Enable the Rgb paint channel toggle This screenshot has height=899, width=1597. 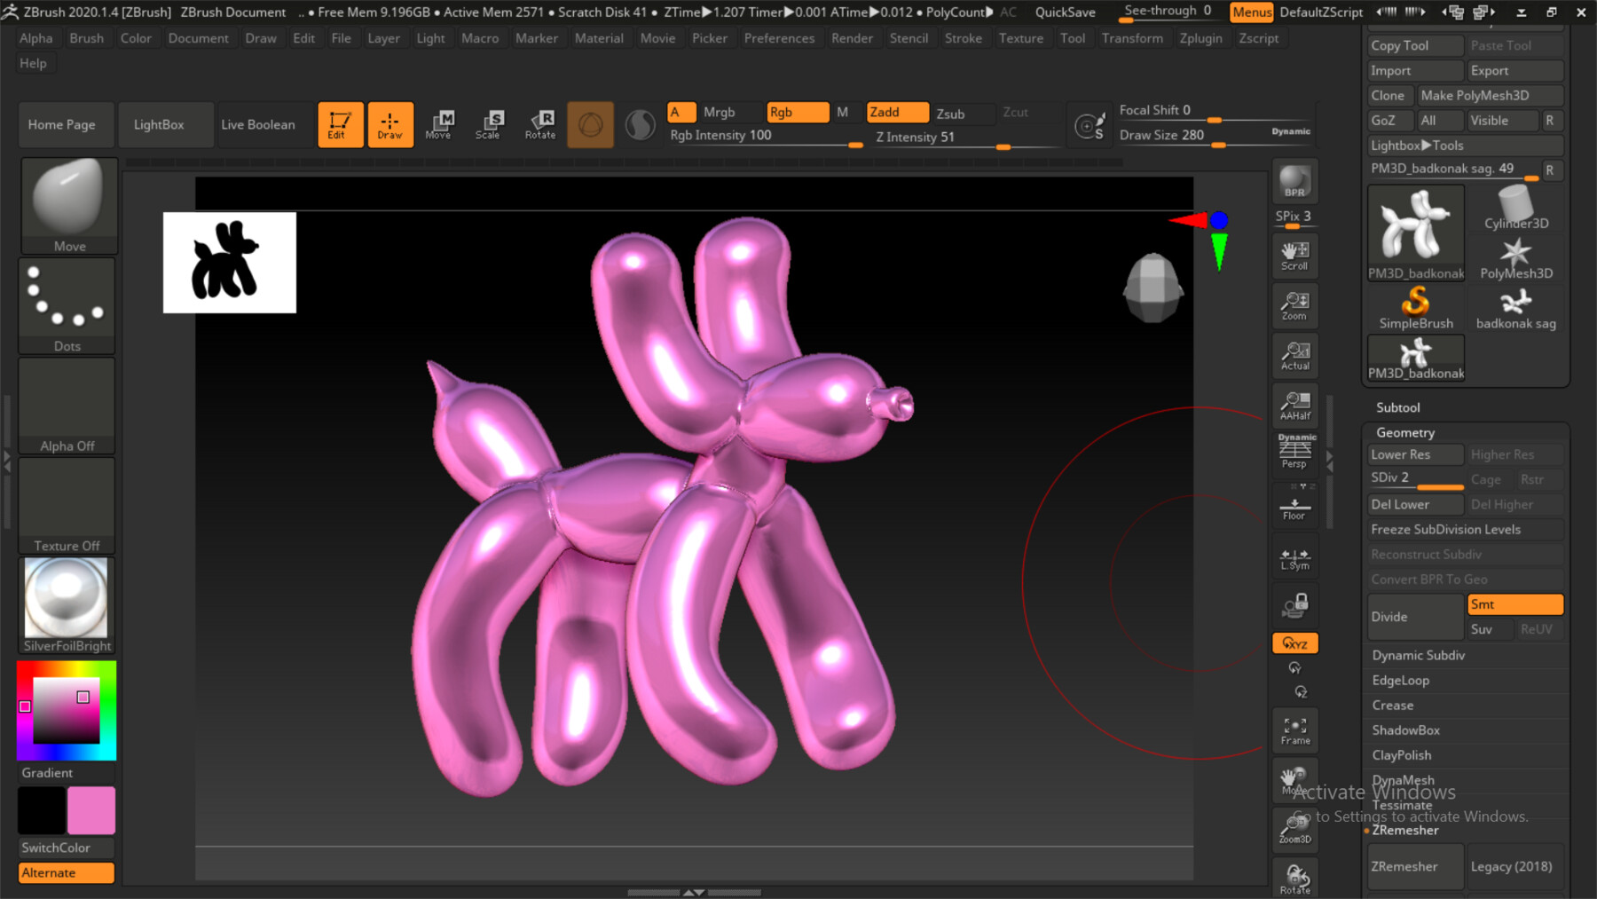tap(796, 113)
